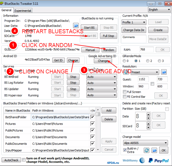The image size is (172, 166).
Task: Select GlRenderMode radio 3
Action: click(159, 61)
